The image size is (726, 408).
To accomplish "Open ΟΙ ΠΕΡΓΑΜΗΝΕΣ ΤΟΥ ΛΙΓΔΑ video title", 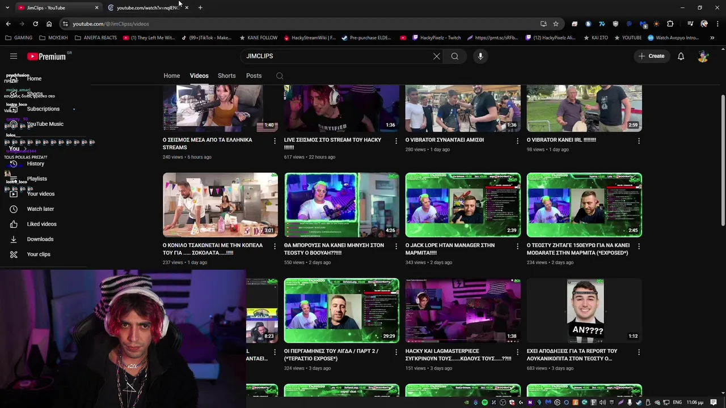I will 331,355.
